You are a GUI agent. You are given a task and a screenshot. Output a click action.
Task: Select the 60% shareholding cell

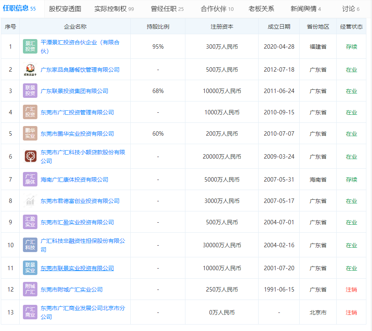coord(158,134)
